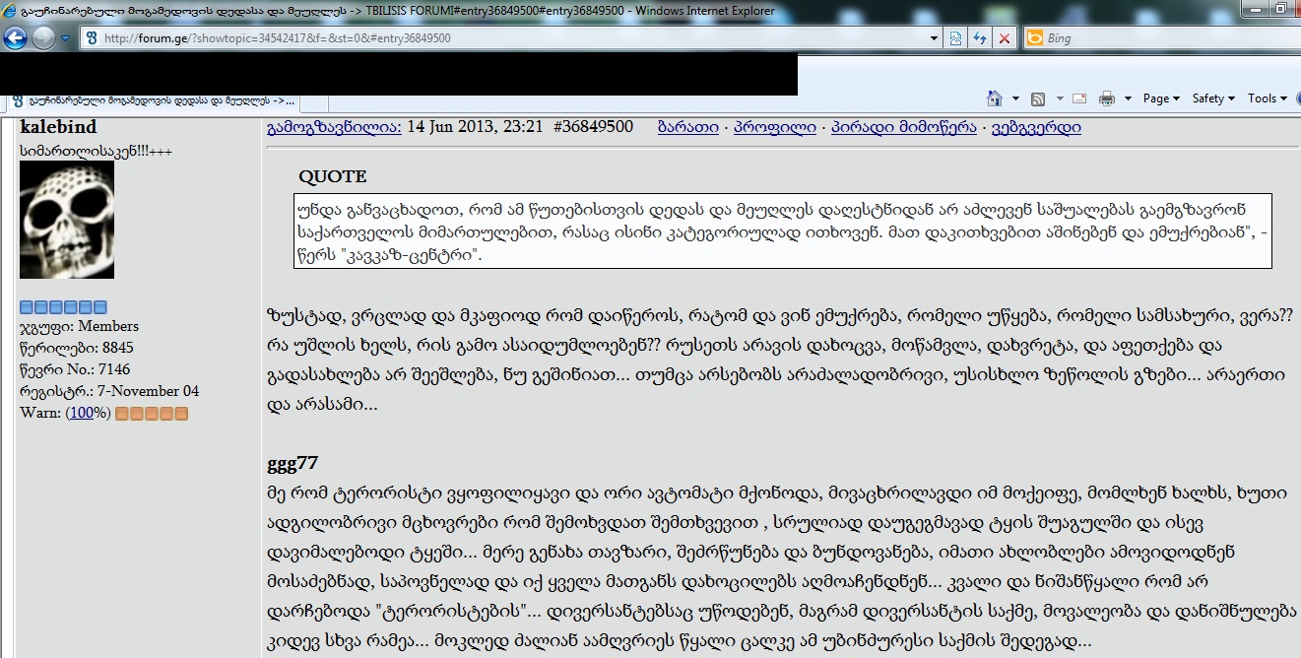Open the გამოგზავნილია posted link
This screenshot has height=658, width=1301.
[334, 127]
